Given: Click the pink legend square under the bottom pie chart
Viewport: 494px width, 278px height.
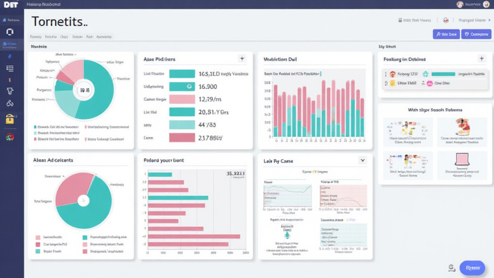Looking at the screenshot, I should click(38, 237).
